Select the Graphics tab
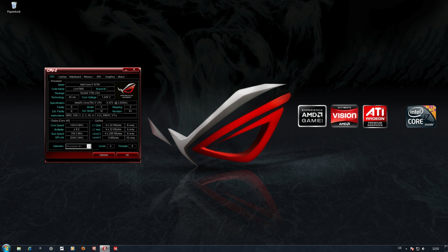The height and width of the screenshot is (252, 448). click(x=110, y=77)
